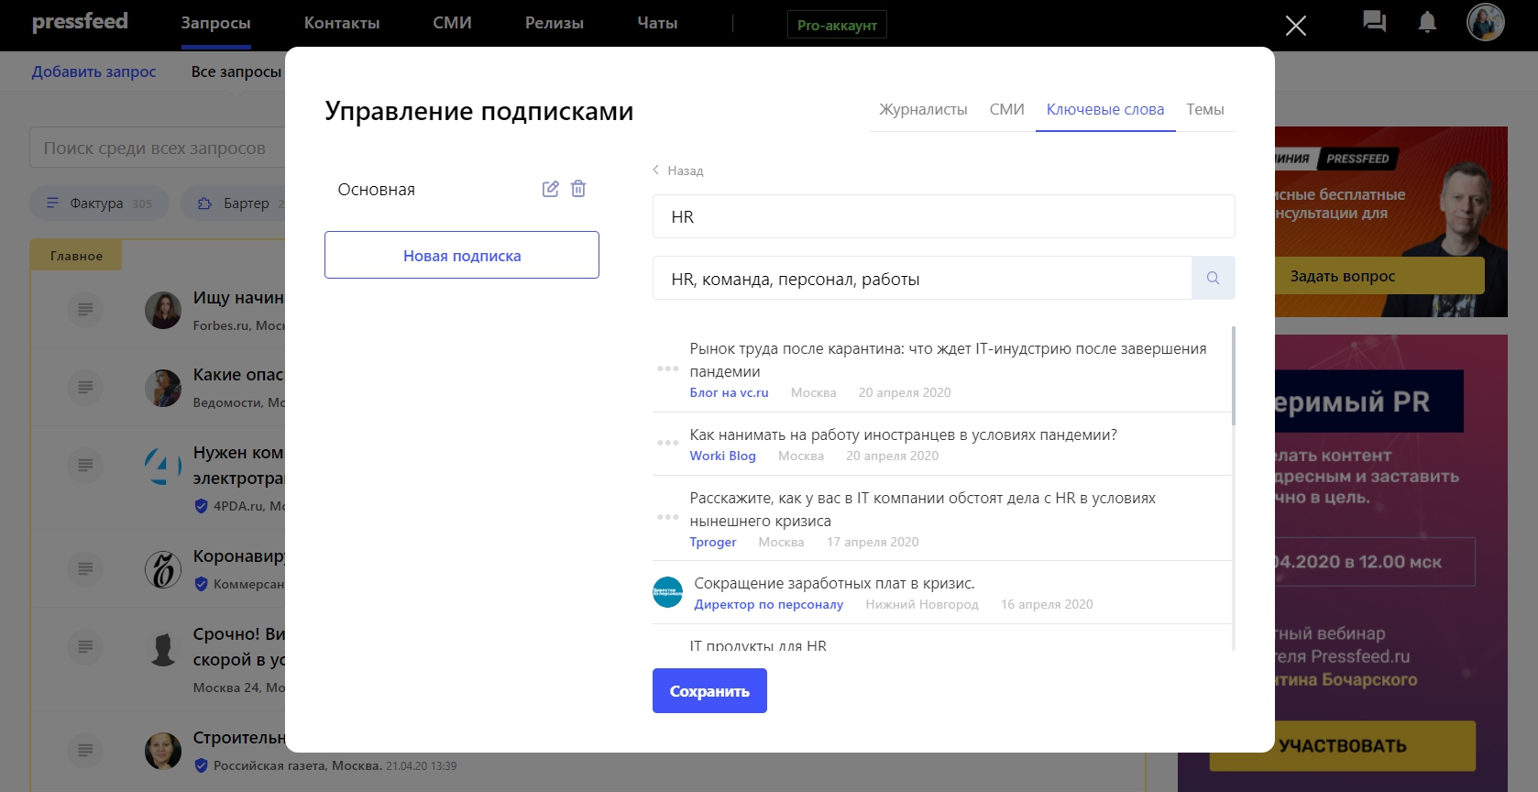
Task: Click the HR subscription name field
Action: [x=943, y=216]
